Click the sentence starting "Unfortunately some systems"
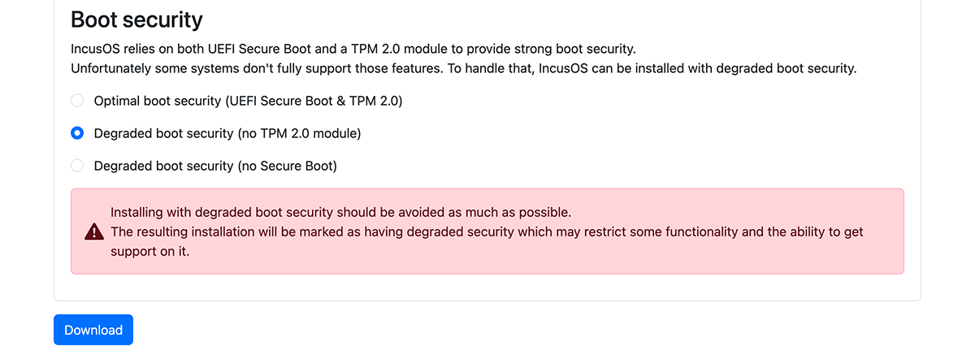Image resolution: width=975 pixels, height=346 pixels. click(463, 68)
